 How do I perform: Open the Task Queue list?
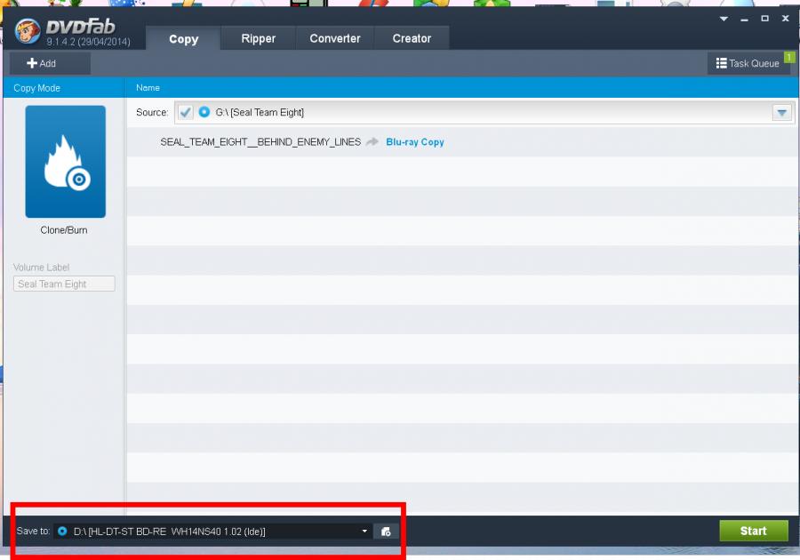[x=748, y=63]
